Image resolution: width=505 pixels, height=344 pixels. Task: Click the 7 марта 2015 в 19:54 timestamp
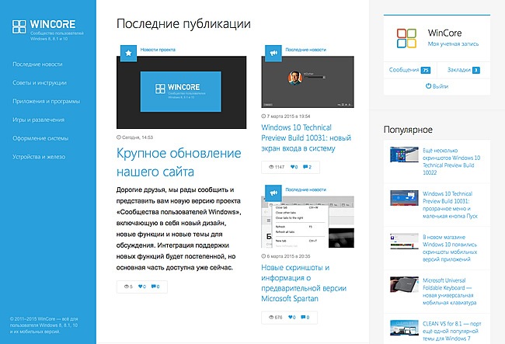(x=286, y=116)
